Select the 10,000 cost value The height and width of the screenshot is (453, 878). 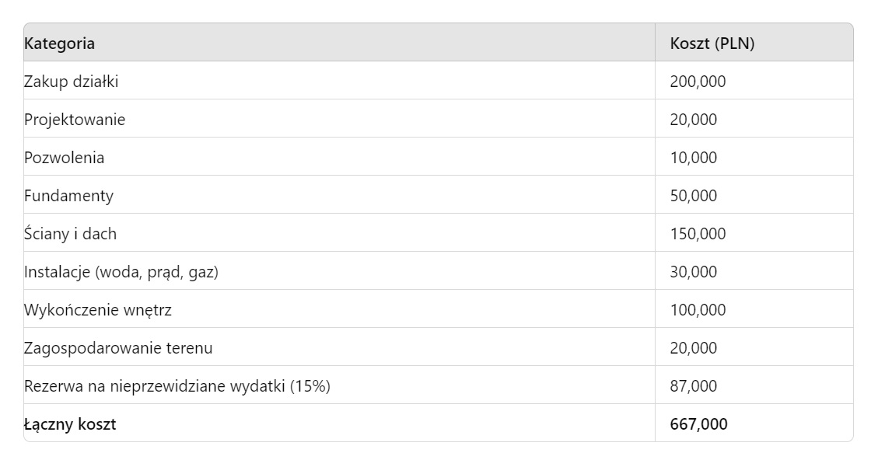[694, 158]
